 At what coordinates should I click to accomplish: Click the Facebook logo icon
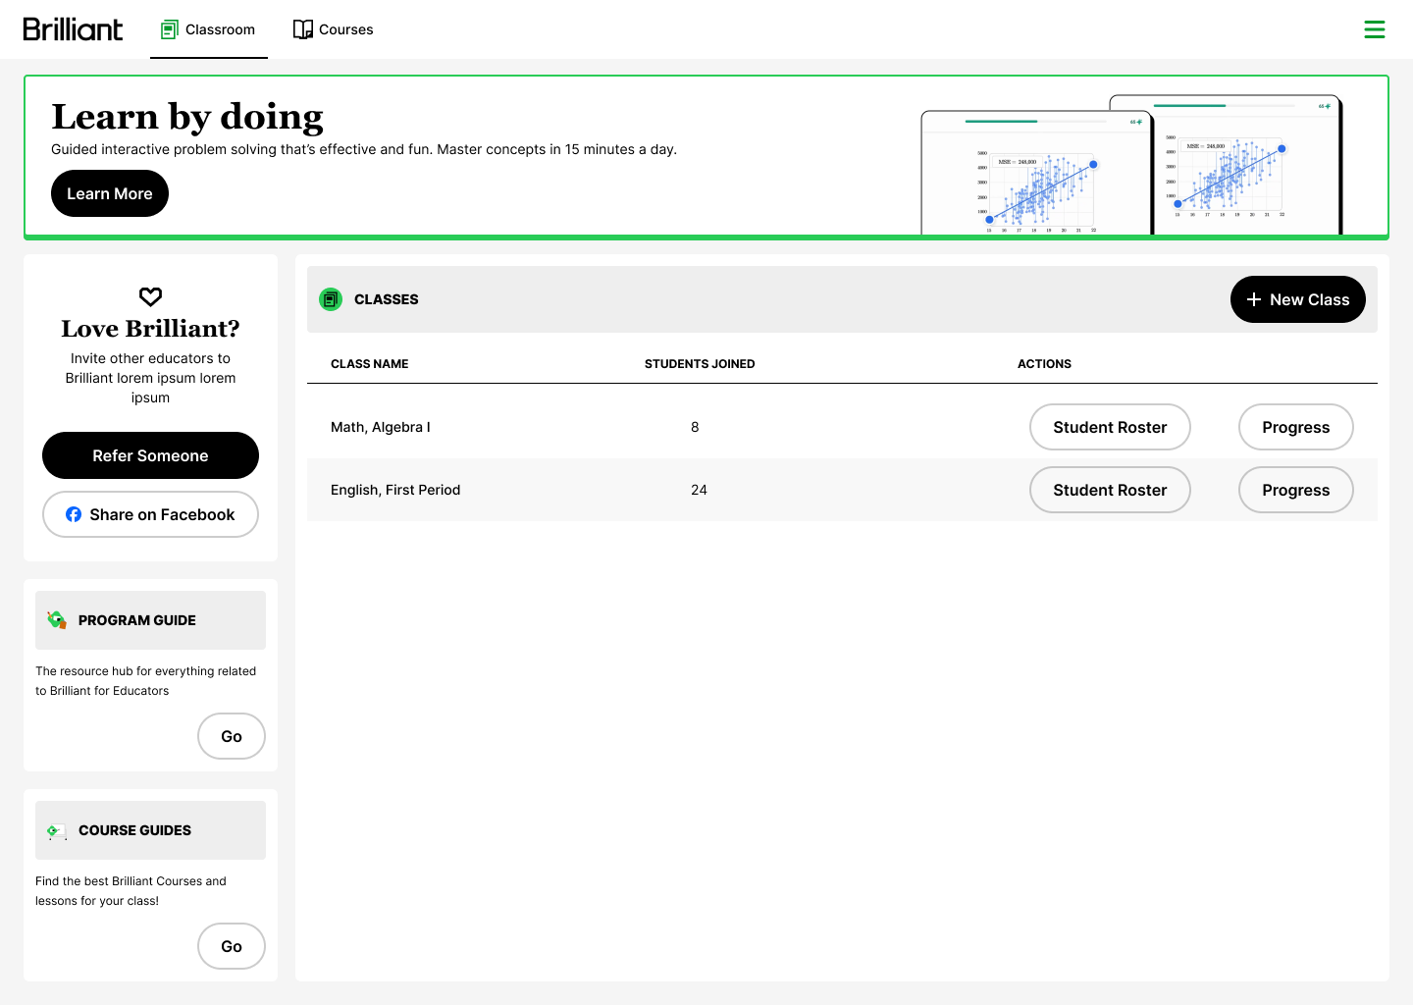[74, 514]
